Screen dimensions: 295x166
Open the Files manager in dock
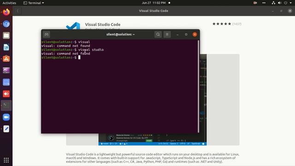pyautogui.click(x=6, y=36)
